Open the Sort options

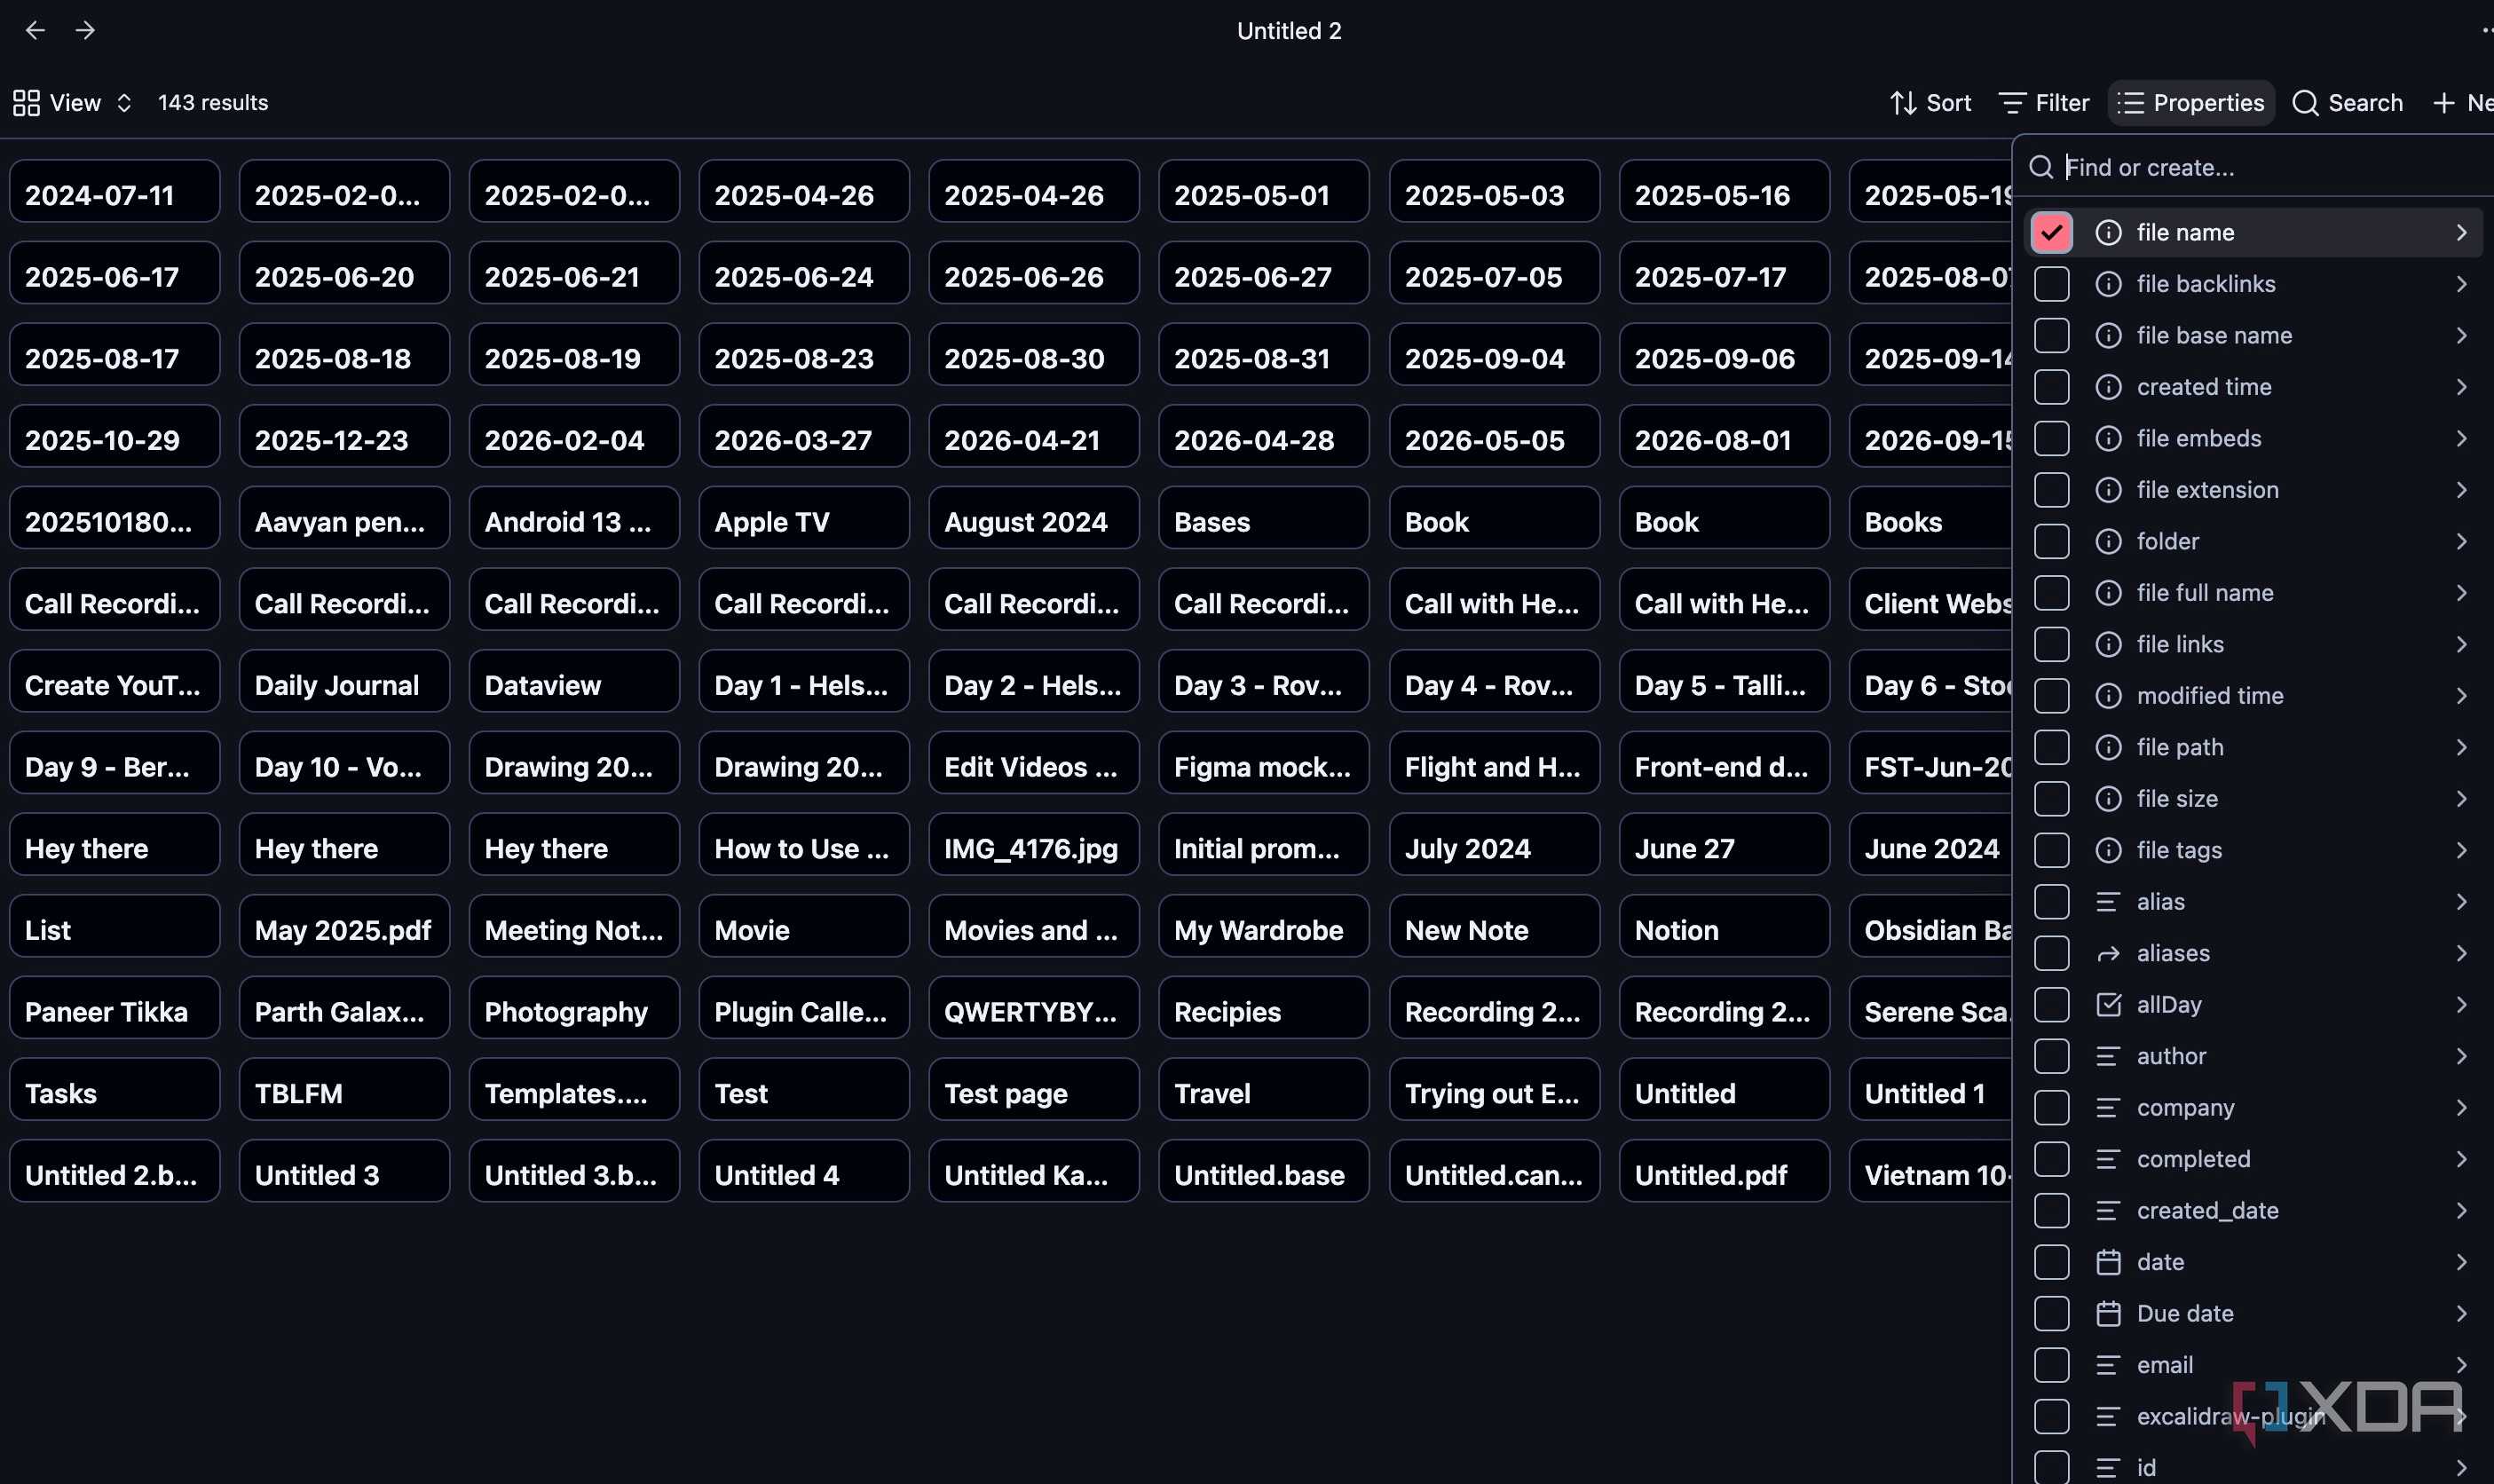[1930, 103]
